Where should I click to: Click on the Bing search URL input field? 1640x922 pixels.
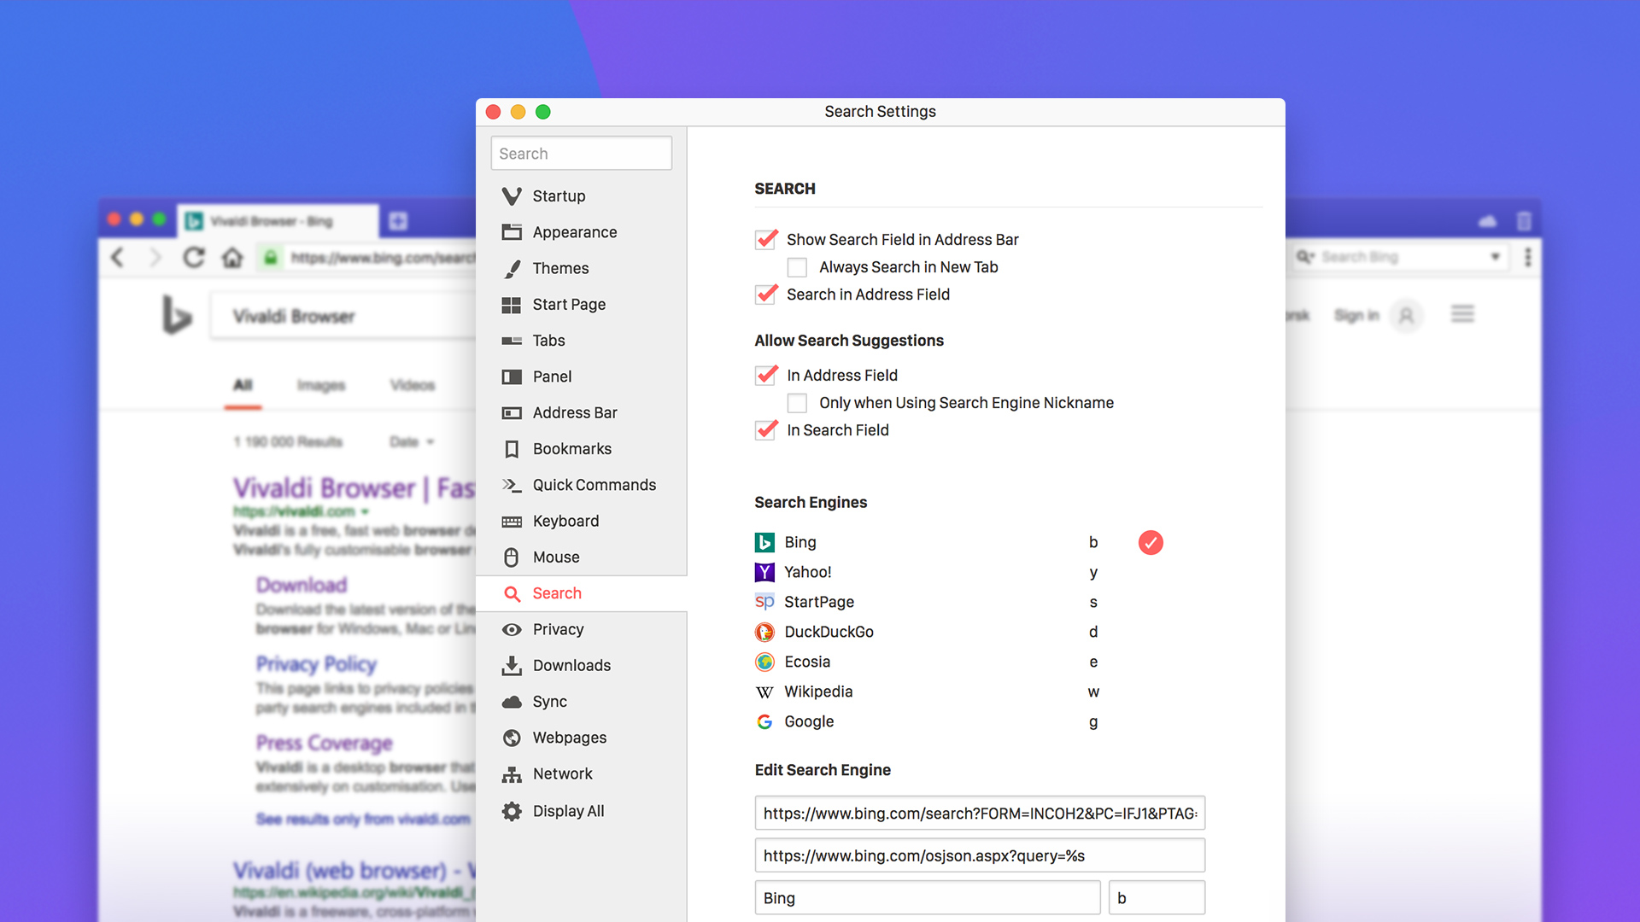click(978, 813)
